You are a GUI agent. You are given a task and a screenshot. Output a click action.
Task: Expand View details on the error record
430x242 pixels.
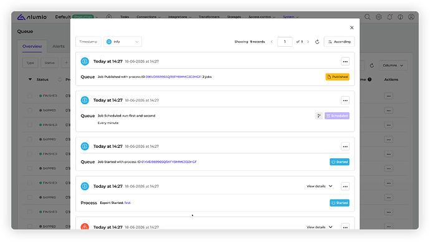click(320, 227)
